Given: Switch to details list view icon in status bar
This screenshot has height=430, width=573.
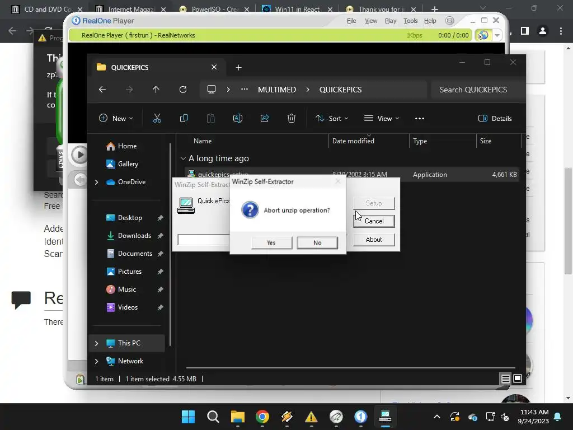Looking at the screenshot, I should point(505,379).
